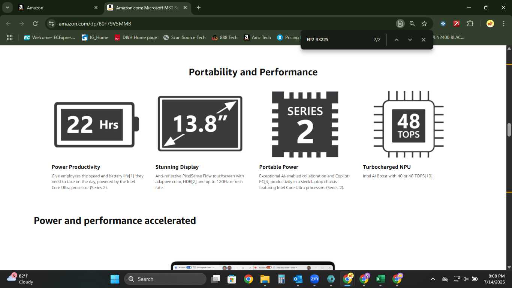The width and height of the screenshot is (512, 288).
Task: Click the Series 2 processor graphic
Action: point(305,124)
